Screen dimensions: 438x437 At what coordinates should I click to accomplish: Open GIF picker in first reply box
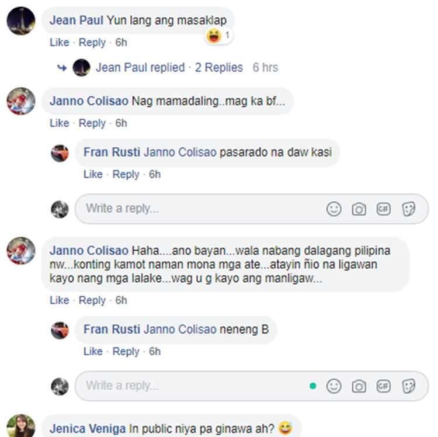pos(384,209)
